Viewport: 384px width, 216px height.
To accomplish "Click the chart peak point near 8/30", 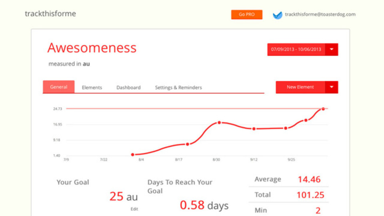I will point(219,122).
